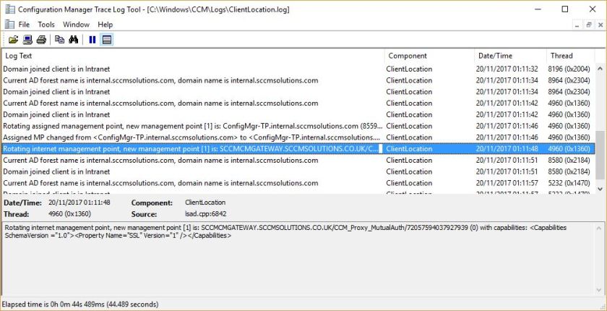Toggle the Show/Hide details pane icon

click(x=107, y=40)
